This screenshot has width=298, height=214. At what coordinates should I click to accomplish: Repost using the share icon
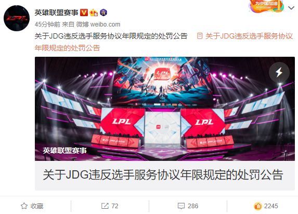(x=105, y=206)
